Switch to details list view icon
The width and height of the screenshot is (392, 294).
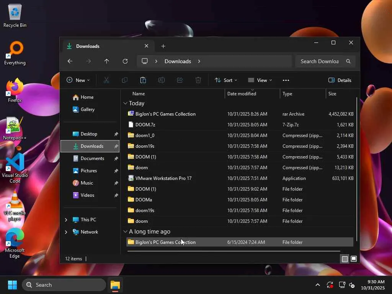pos(345,259)
